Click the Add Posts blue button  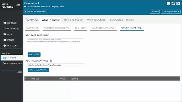34,54
